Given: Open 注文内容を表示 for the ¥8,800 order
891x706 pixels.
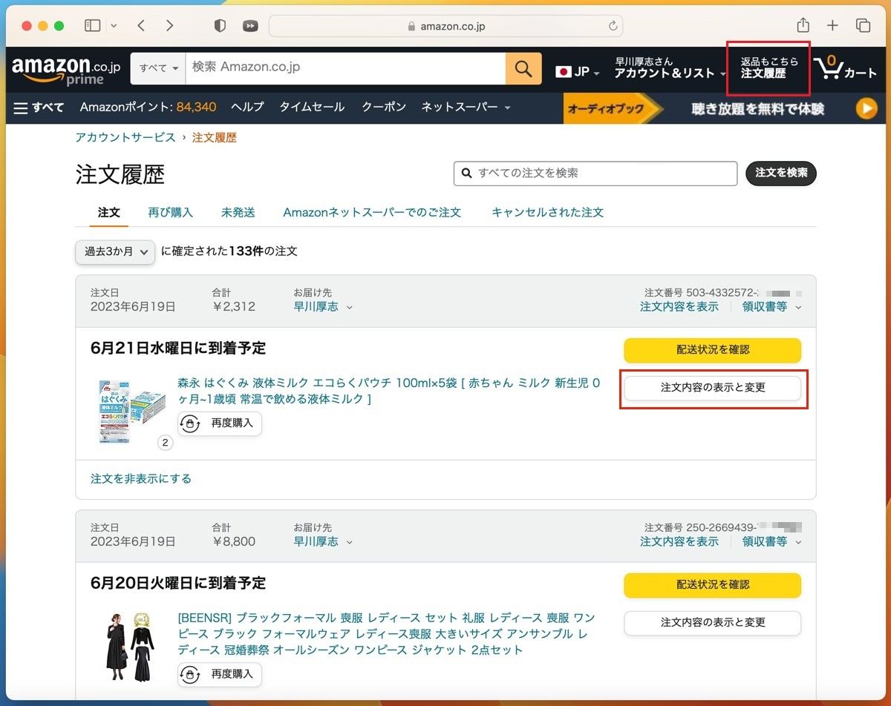Looking at the screenshot, I should click(x=679, y=541).
